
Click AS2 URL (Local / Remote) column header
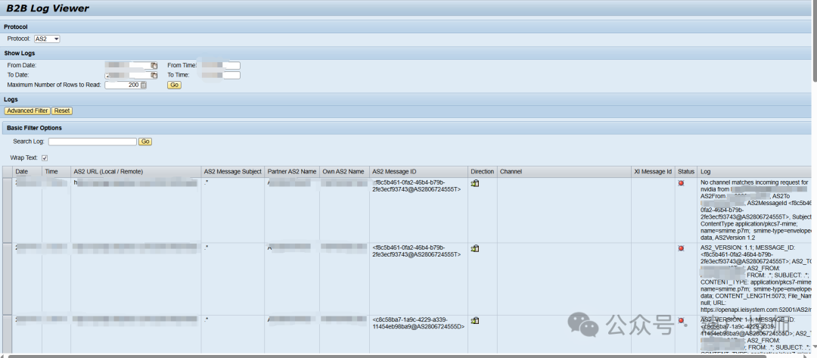(136, 172)
